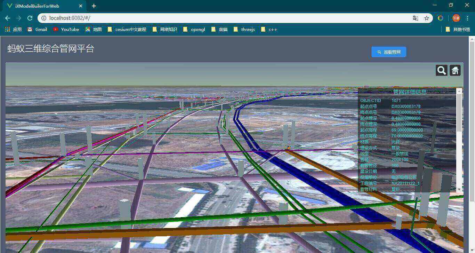Expand the cesium中文教程 bookmark folder
The height and width of the screenshot is (253, 475).
point(127,30)
